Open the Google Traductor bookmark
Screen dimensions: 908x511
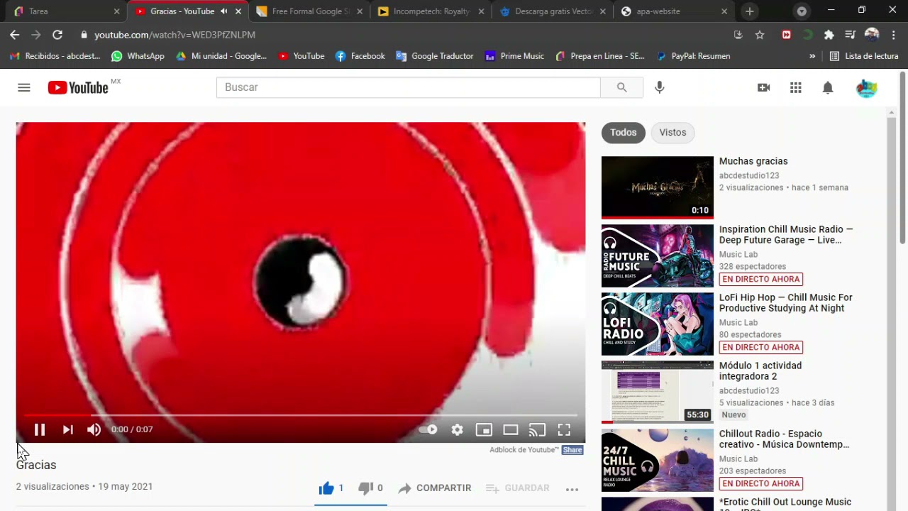pos(435,56)
